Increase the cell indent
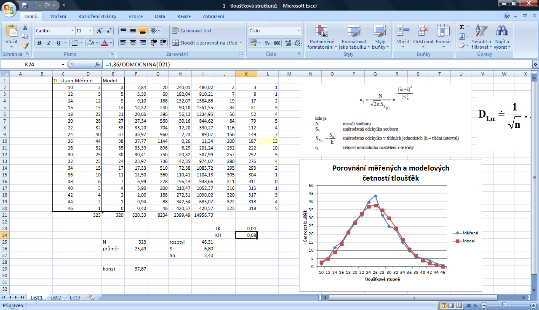This screenshot has width=539, height=310. point(163,42)
